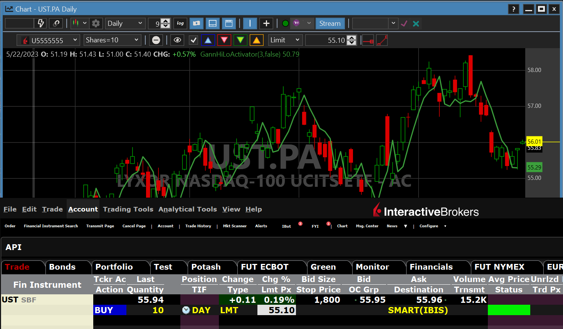This screenshot has width=563, height=329.
Task: Toggle the log scale button
Action: point(180,23)
